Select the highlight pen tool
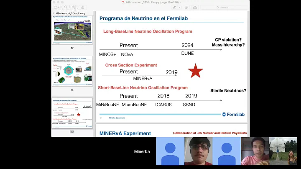This screenshot has height=169, width=301. pos(174,7)
